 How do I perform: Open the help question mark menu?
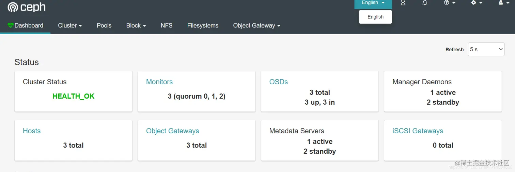point(450,3)
